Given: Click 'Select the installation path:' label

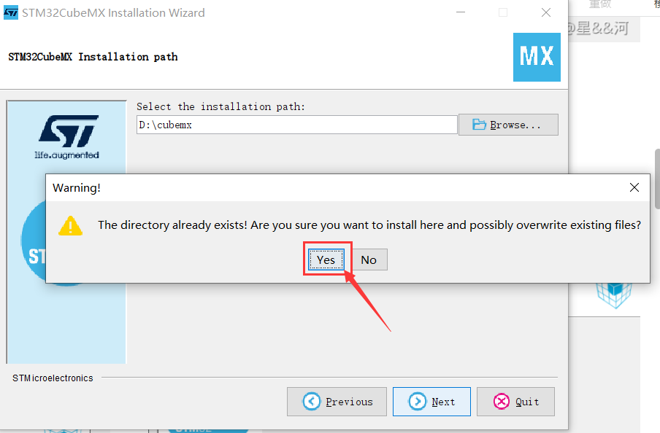Looking at the screenshot, I should point(220,106).
